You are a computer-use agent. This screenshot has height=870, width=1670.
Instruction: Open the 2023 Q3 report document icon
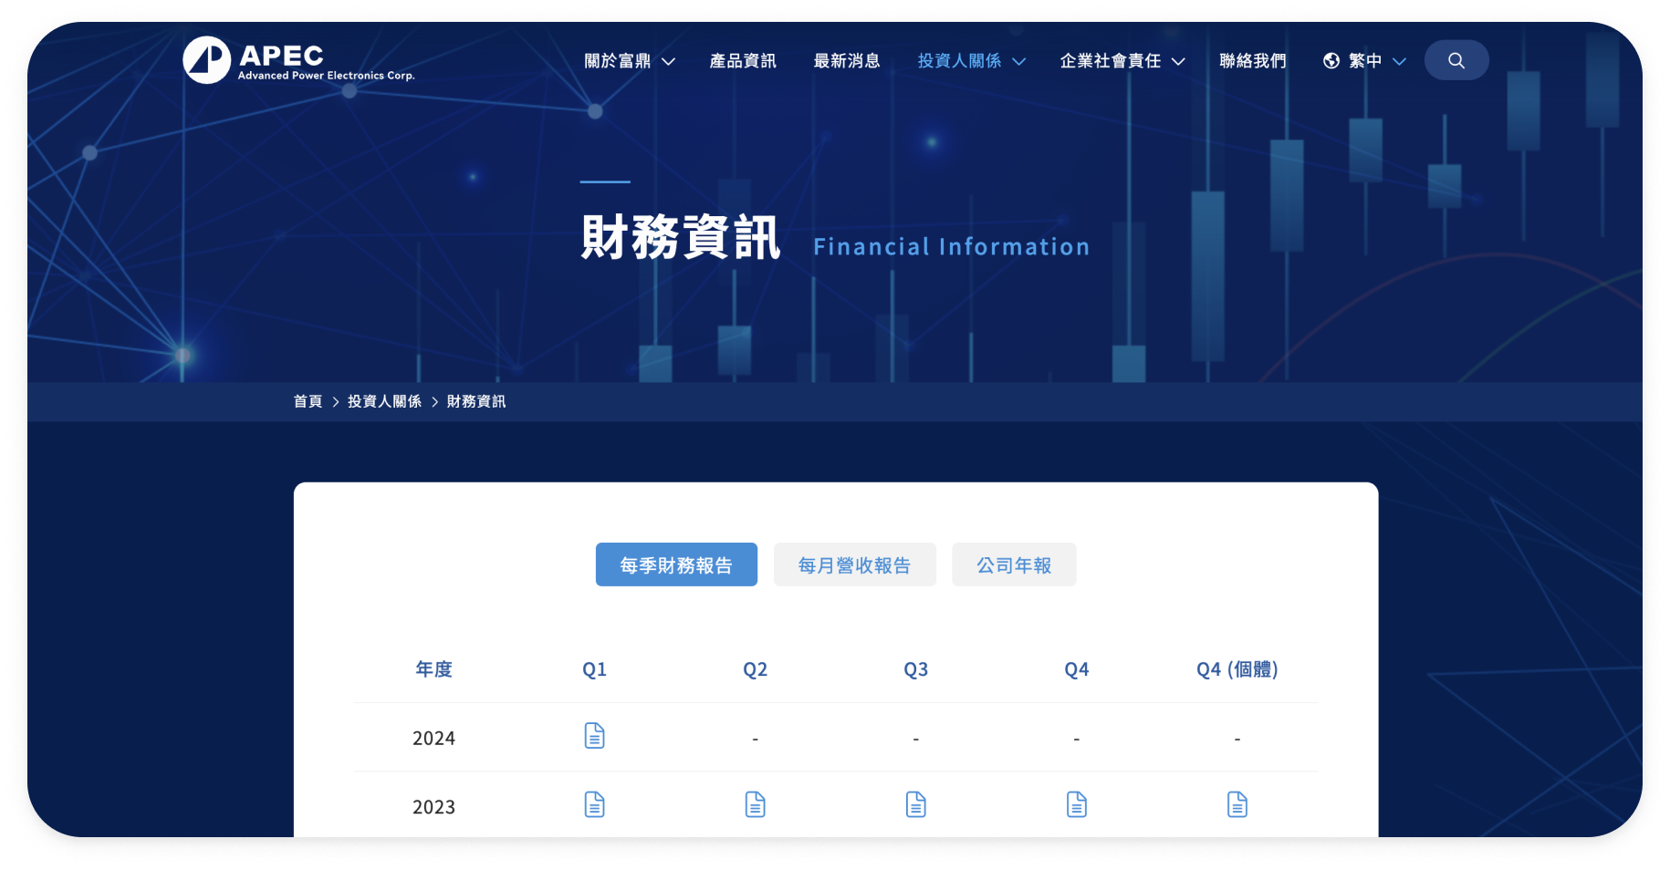pyautogui.click(x=915, y=804)
